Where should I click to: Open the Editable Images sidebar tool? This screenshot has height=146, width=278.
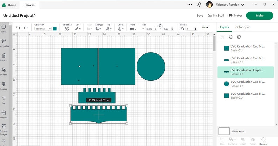click(4, 126)
